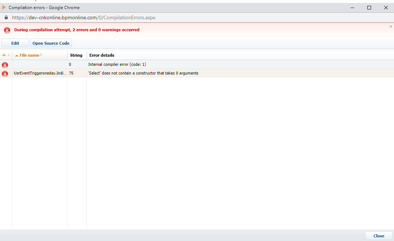Click the lock icon in address bar
The width and height of the screenshot is (394, 241).
pos(6,17)
